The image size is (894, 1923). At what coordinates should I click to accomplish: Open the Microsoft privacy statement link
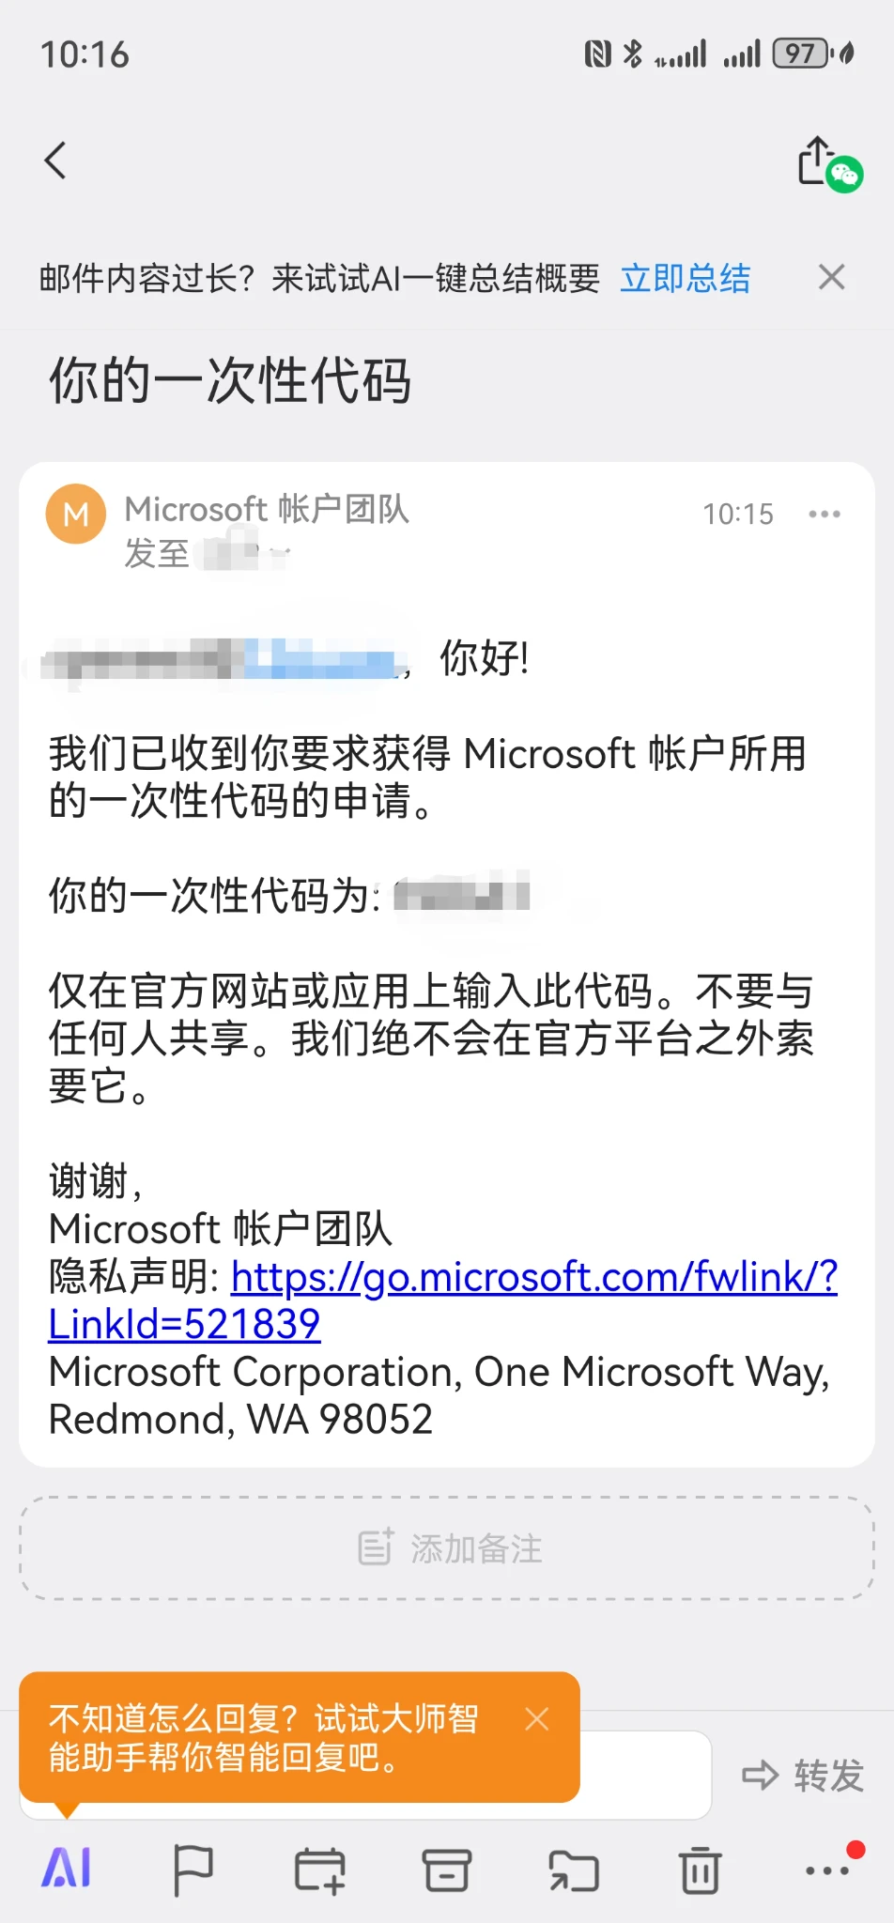(x=533, y=1278)
